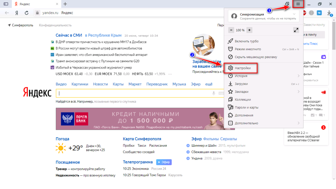336x189 pixels.
Task: Open Музыка service link
Action: (x=179, y=84)
